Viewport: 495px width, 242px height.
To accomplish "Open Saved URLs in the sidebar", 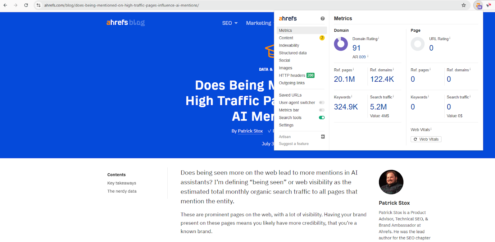I will click(290, 95).
